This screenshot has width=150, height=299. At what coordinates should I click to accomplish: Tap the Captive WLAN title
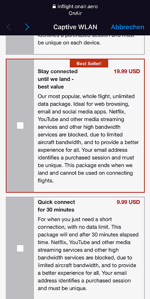pos(75,27)
